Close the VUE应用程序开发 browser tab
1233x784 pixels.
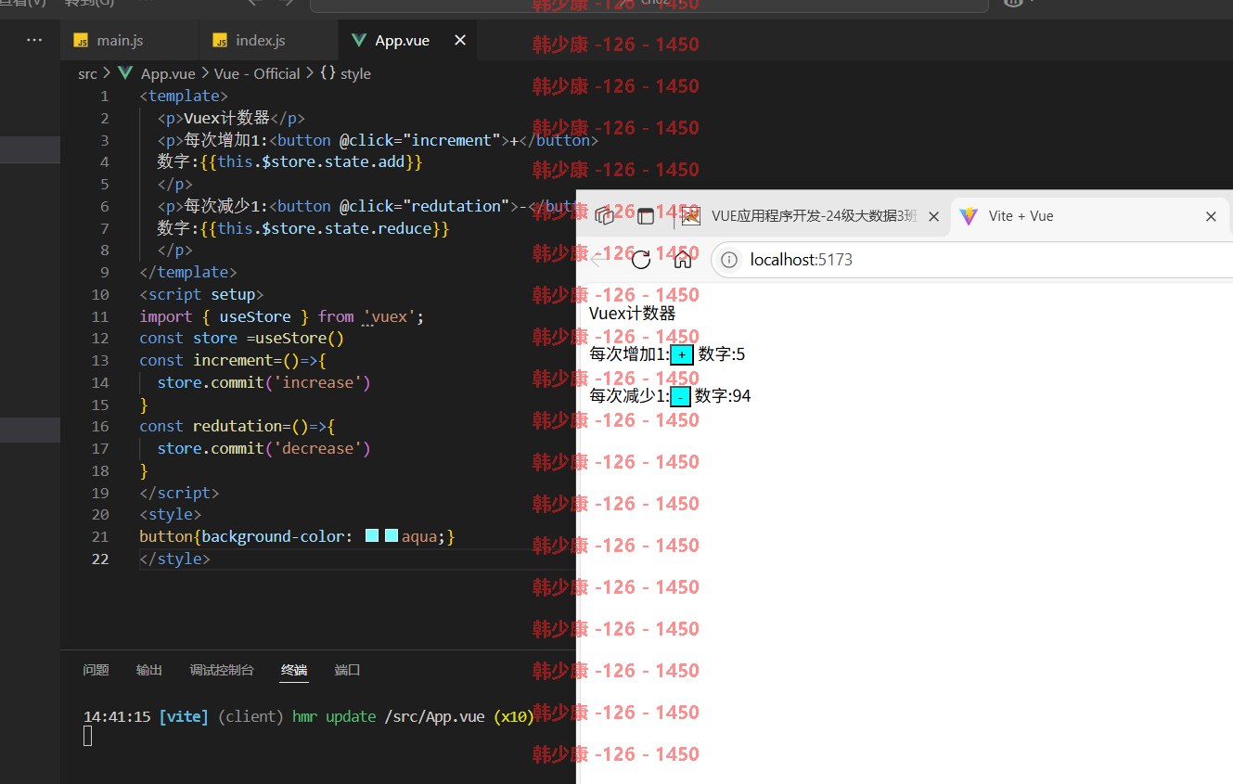click(x=934, y=216)
